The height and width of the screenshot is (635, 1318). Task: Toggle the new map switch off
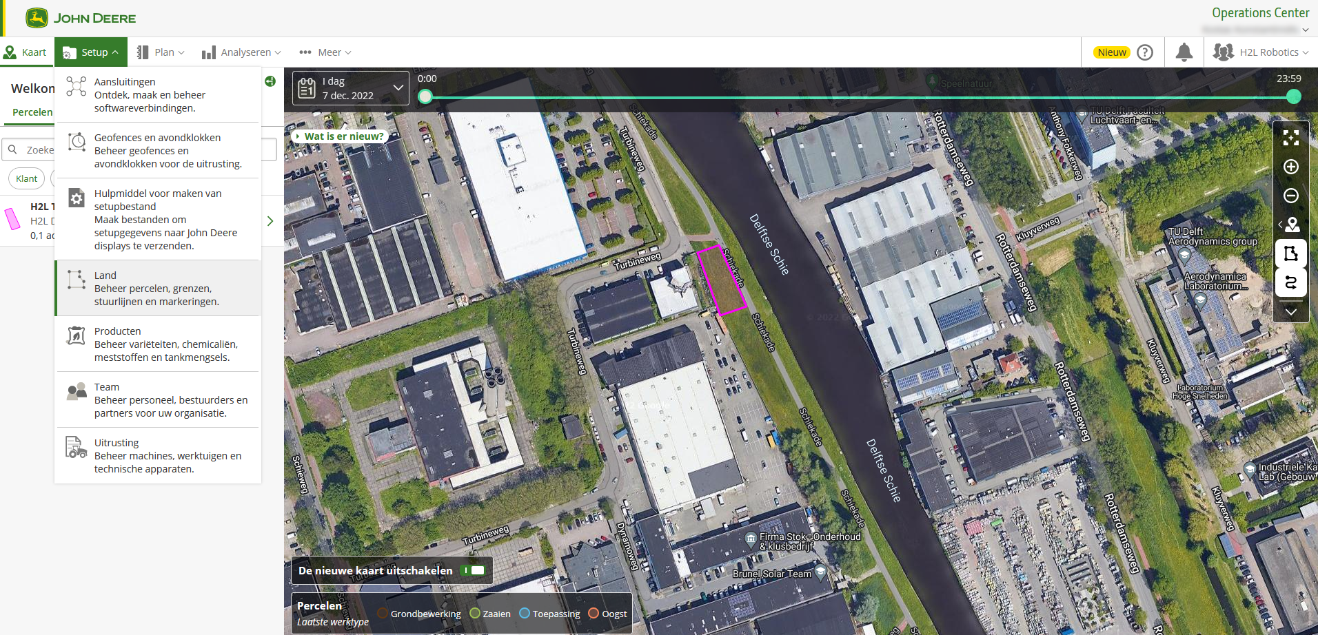(474, 570)
